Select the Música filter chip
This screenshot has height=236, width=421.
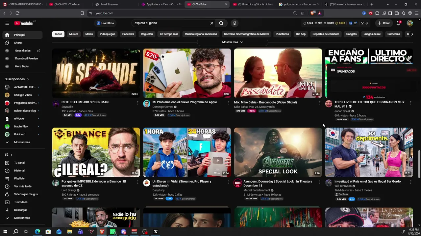pos(74,34)
